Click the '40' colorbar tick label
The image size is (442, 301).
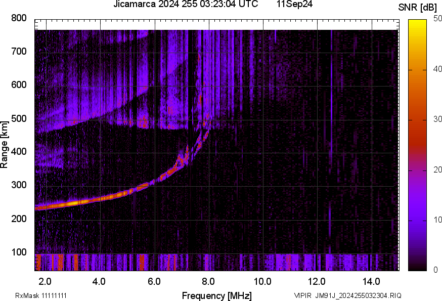tap(438, 69)
